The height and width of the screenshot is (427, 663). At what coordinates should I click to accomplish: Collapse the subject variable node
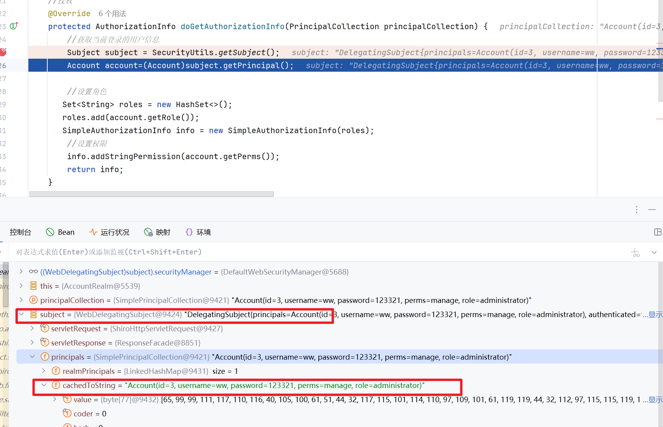pyautogui.click(x=21, y=314)
